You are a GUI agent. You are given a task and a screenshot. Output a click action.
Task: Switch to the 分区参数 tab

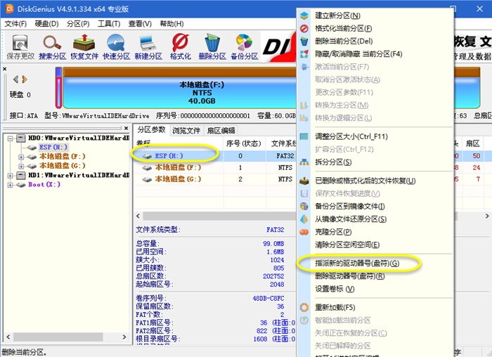(x=152, y=130)
